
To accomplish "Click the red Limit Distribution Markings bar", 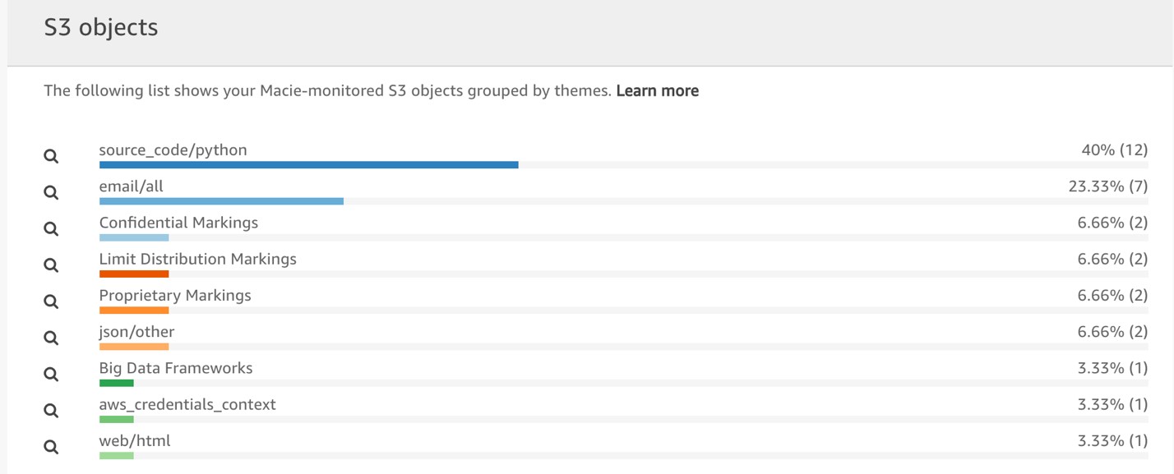I will [134, 274].
